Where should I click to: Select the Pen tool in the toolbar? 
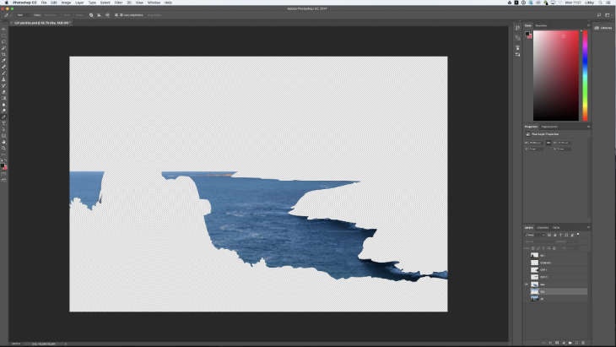4,117
